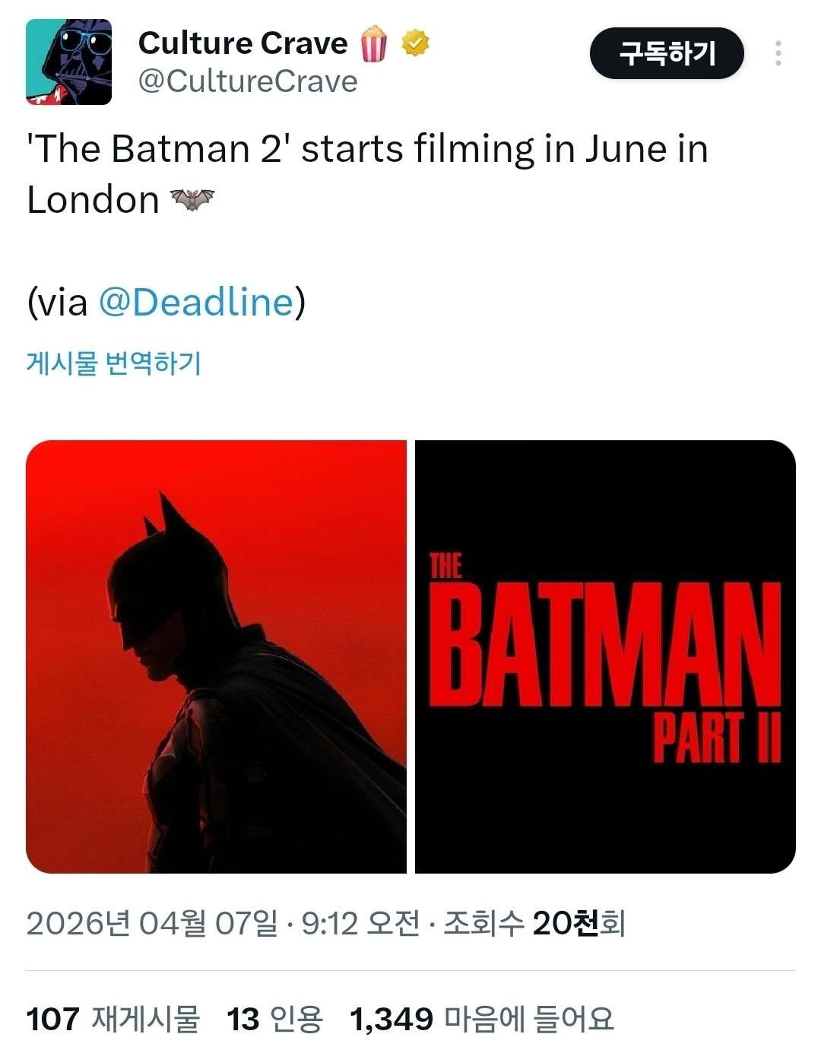Click the 'The Batman 2' tweet text

367,149
